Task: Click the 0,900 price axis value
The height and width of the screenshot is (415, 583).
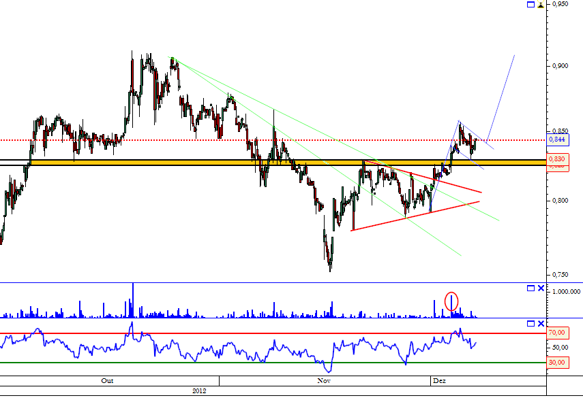Action: 560,66
